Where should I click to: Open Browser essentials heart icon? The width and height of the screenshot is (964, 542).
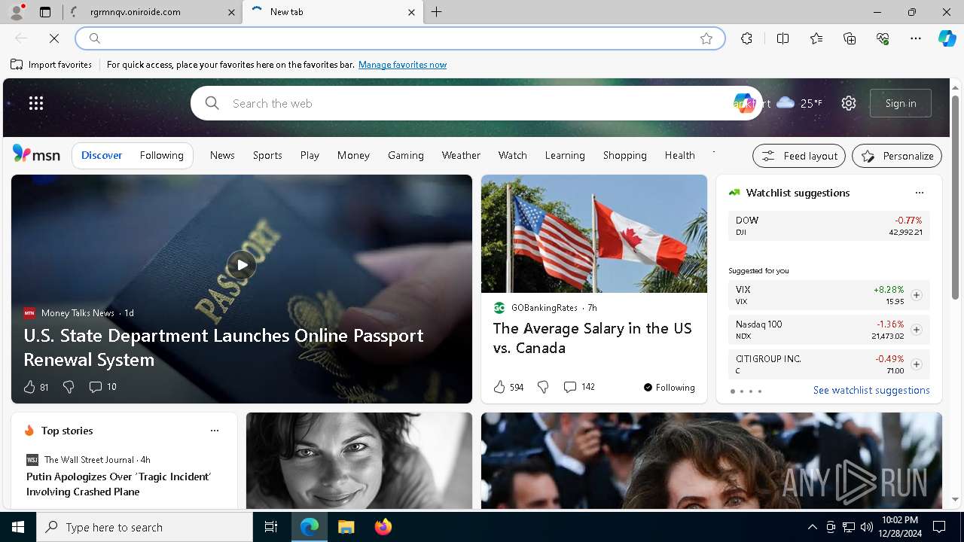point(883,38)
